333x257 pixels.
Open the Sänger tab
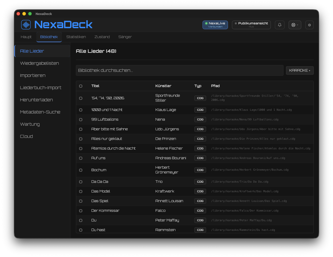click(125, 37)
